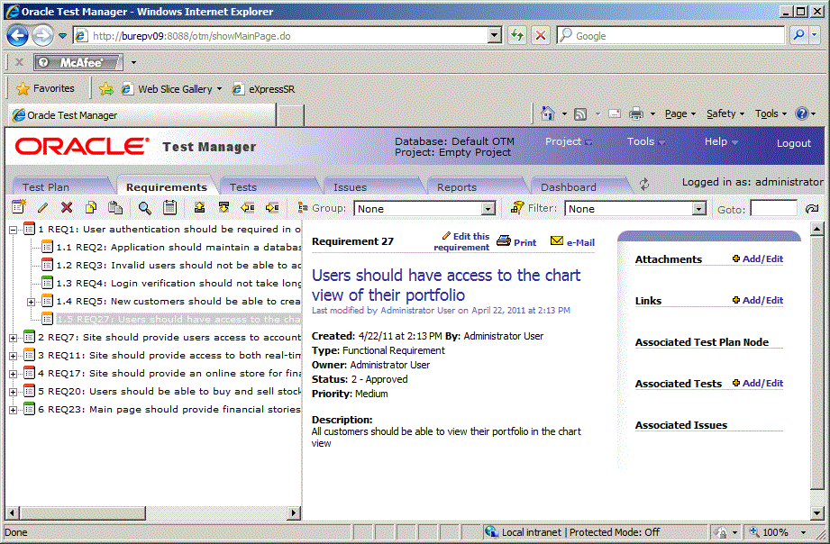Viewport: 830px width, 544px height.
Task: Open the Help menu in Oracle header
Action: (721, 141)
